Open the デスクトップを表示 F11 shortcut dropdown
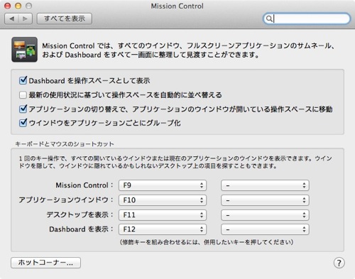Image resolution: width=355 pixels, height=279 pixels. point(163,215)
